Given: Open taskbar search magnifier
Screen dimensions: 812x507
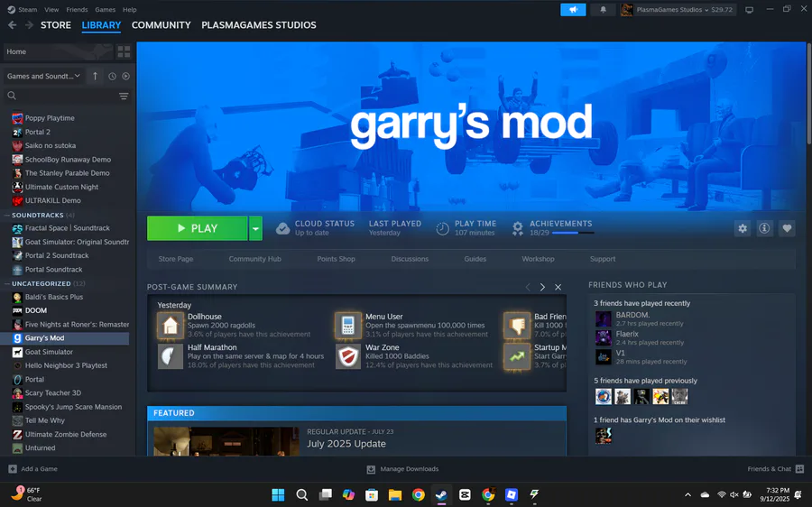Looking at the screenshot, I should (302, 495).
